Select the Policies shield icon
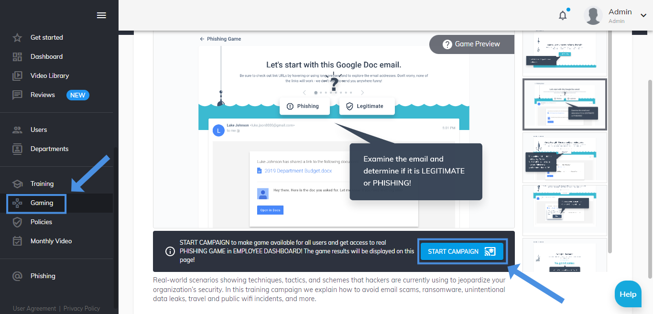The image size is (653, 314). tap(17, 222)
